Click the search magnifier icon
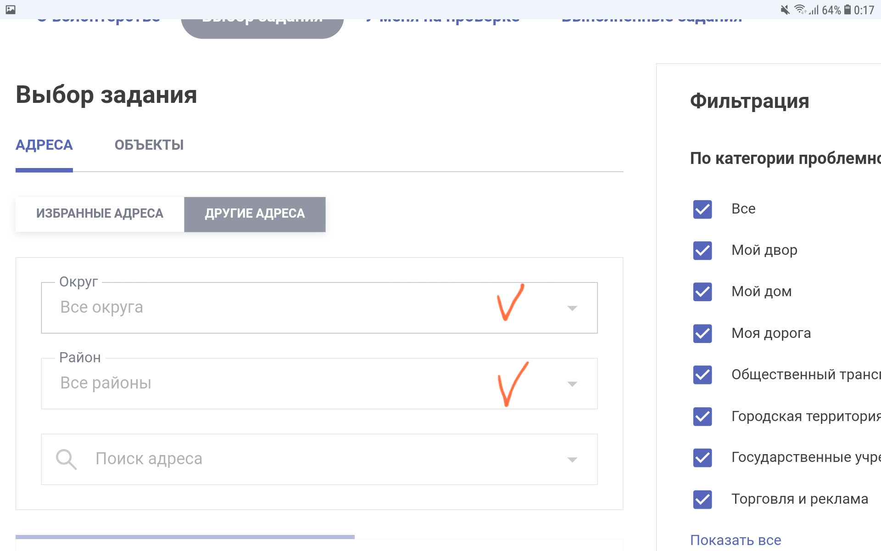The width and height of the screenshot is (881, 551). (x=66, y=459)
